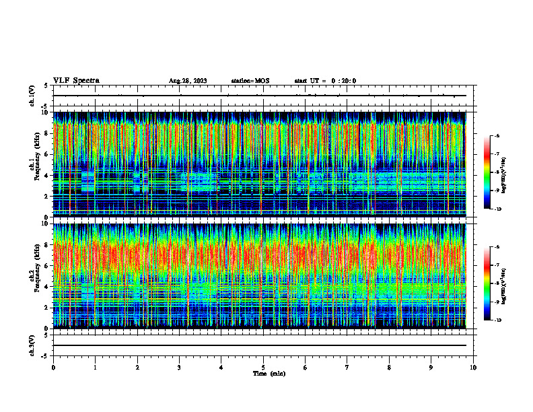Click the "ch.1(V)" waveform axis label
Screen dimensions: 533x412
click(x=32, y=96)
